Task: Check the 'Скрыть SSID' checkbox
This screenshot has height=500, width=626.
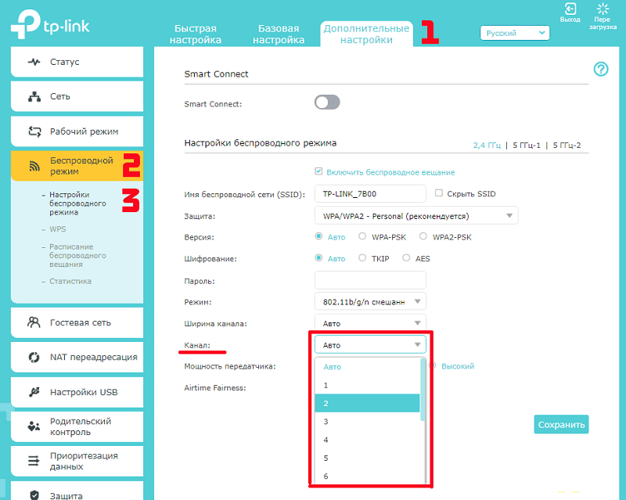Action: (439, 193)
